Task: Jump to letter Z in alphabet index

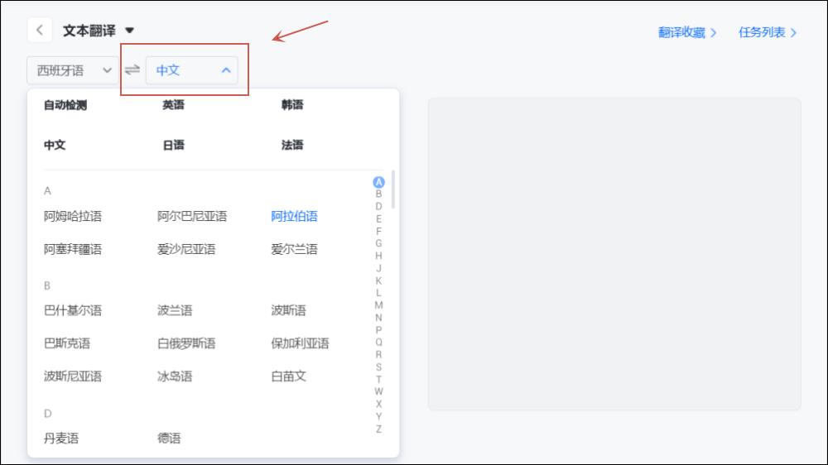Action: pyautogui.click(x=378, y=429)
